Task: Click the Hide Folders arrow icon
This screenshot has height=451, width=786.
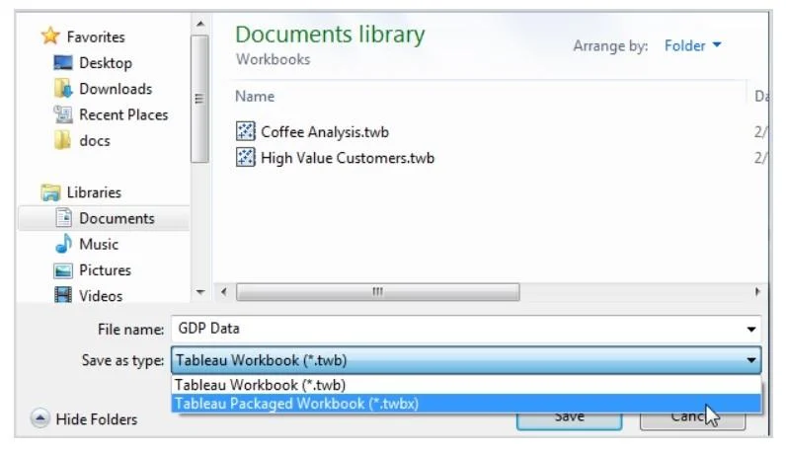Action: pos(40,417)
